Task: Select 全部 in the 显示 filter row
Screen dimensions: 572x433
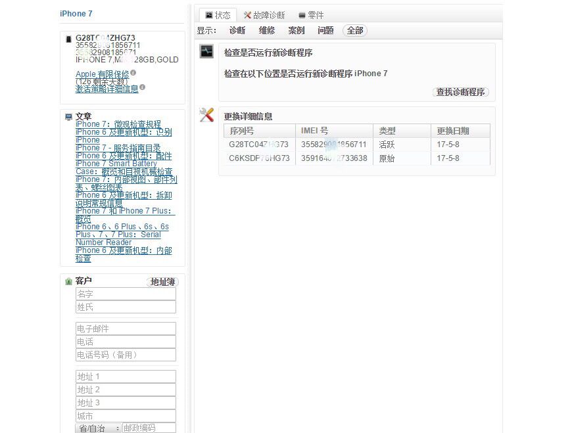Action: click(x=354, y=30)
